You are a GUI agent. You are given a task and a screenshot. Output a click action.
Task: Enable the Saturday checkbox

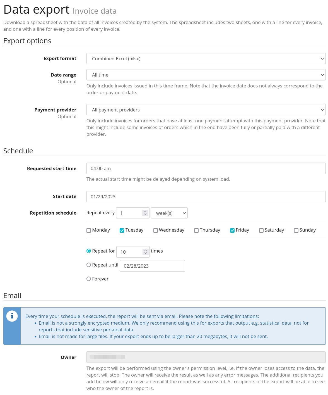click(x=261, y=230)
